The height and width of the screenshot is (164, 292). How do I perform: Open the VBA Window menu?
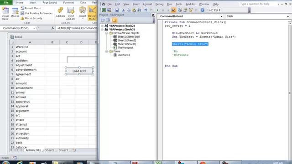[x=204, y=4]
